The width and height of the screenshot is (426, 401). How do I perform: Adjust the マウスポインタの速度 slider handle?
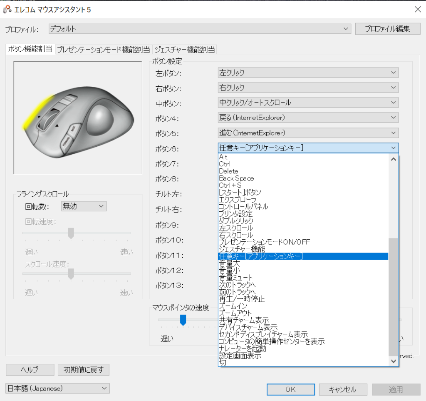(183, 319)
